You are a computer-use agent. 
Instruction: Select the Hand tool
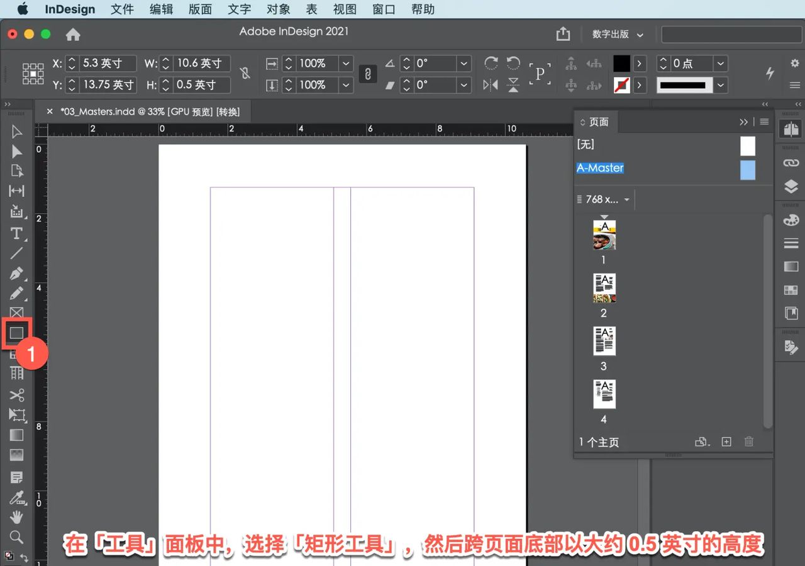pos(17,517)
